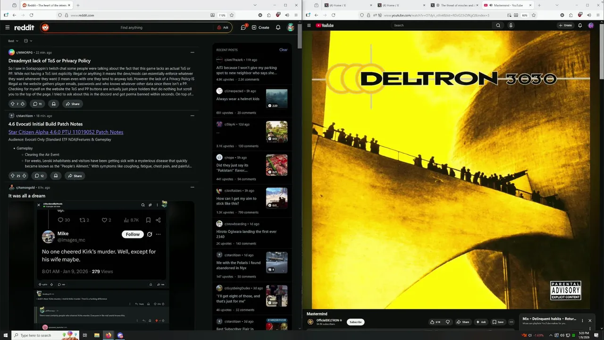Open comments of Dreadmyst post (11 comments)

37,104
